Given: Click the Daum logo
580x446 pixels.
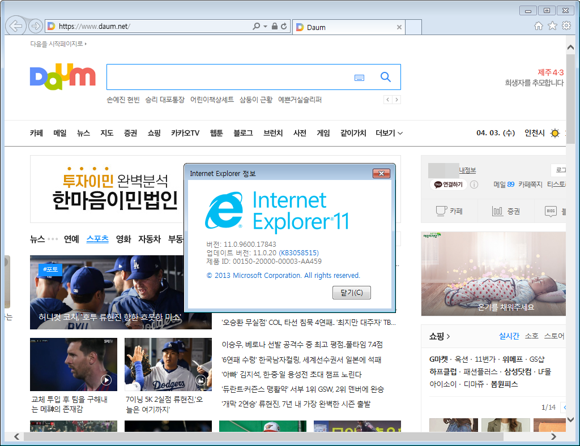Looking at the screenshot, I should [x=62, y=76].
